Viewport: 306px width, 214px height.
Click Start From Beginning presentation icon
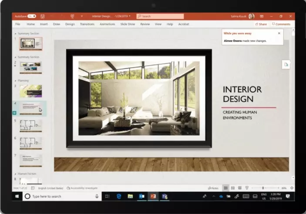click(72, 16)
